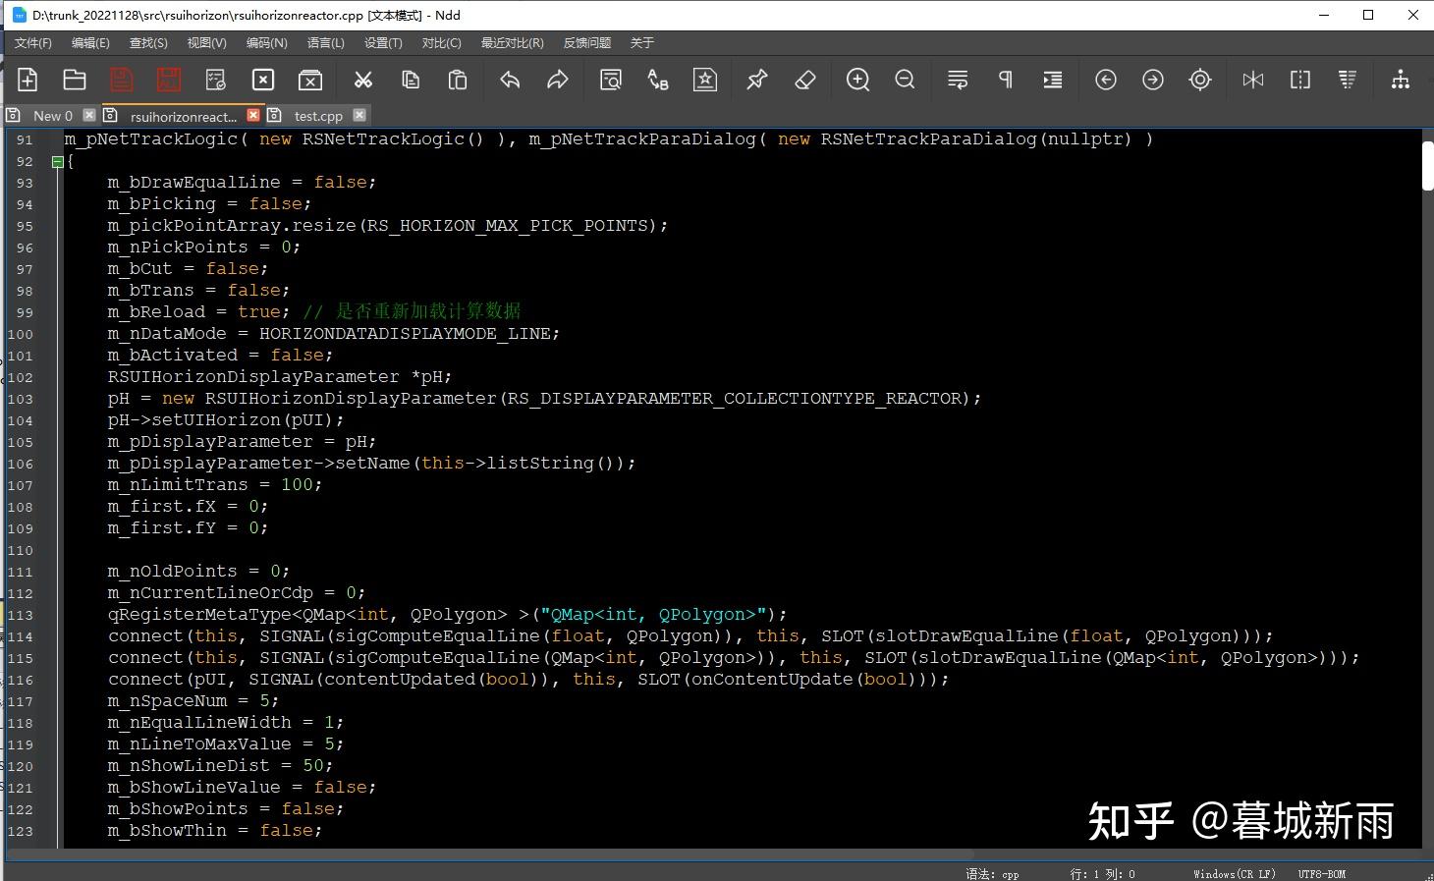Click the 行: 1 列: 0 status entry
Image resolution: width=1434 pixels, height=881 pixels.
[x=1102, y=873]
